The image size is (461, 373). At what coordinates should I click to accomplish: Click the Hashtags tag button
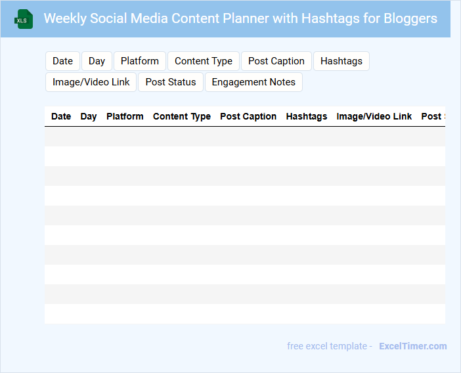click(341, 61)
